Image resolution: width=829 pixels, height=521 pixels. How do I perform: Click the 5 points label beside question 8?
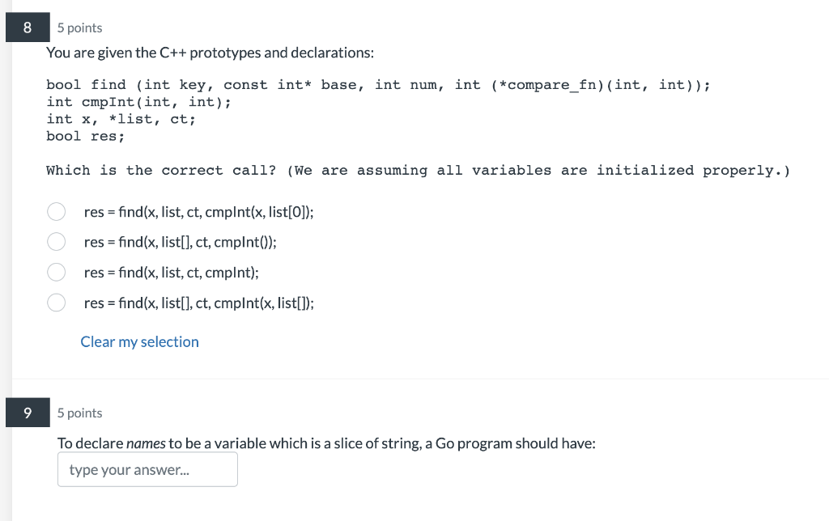click(79, 27)
